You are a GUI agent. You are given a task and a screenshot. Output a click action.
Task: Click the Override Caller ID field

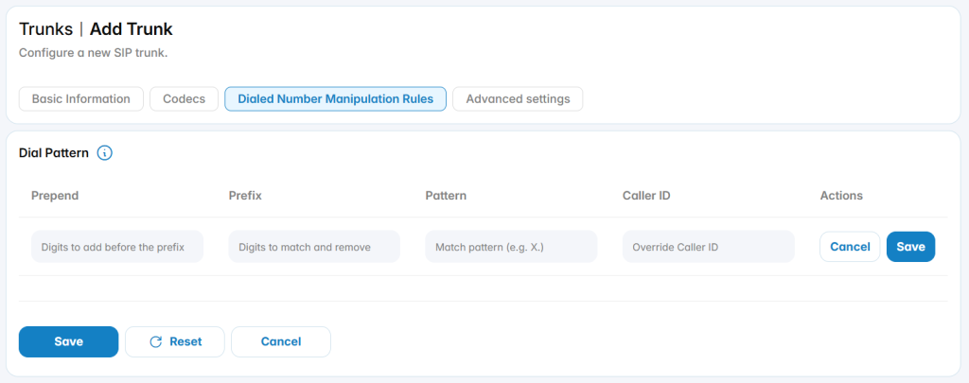click(x=709, y=247)
